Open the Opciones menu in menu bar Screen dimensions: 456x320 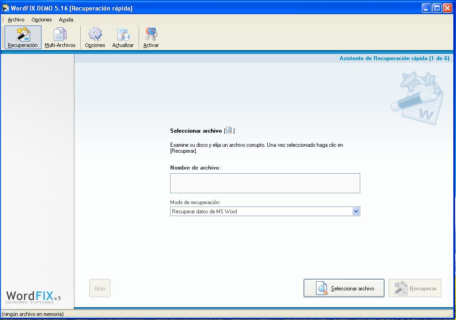[x=41, y=20]
